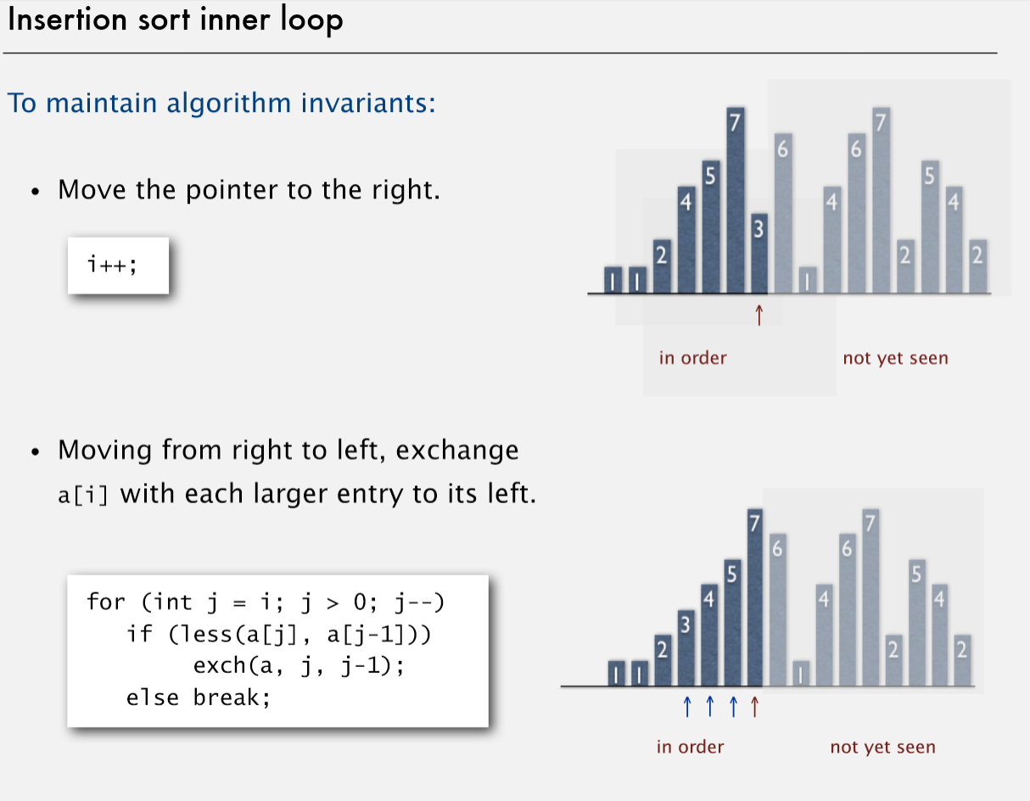This screenshot has height=801, width=1030.
Task: Click the "not yet seen" label under the top chart
Action: point(895,358)
